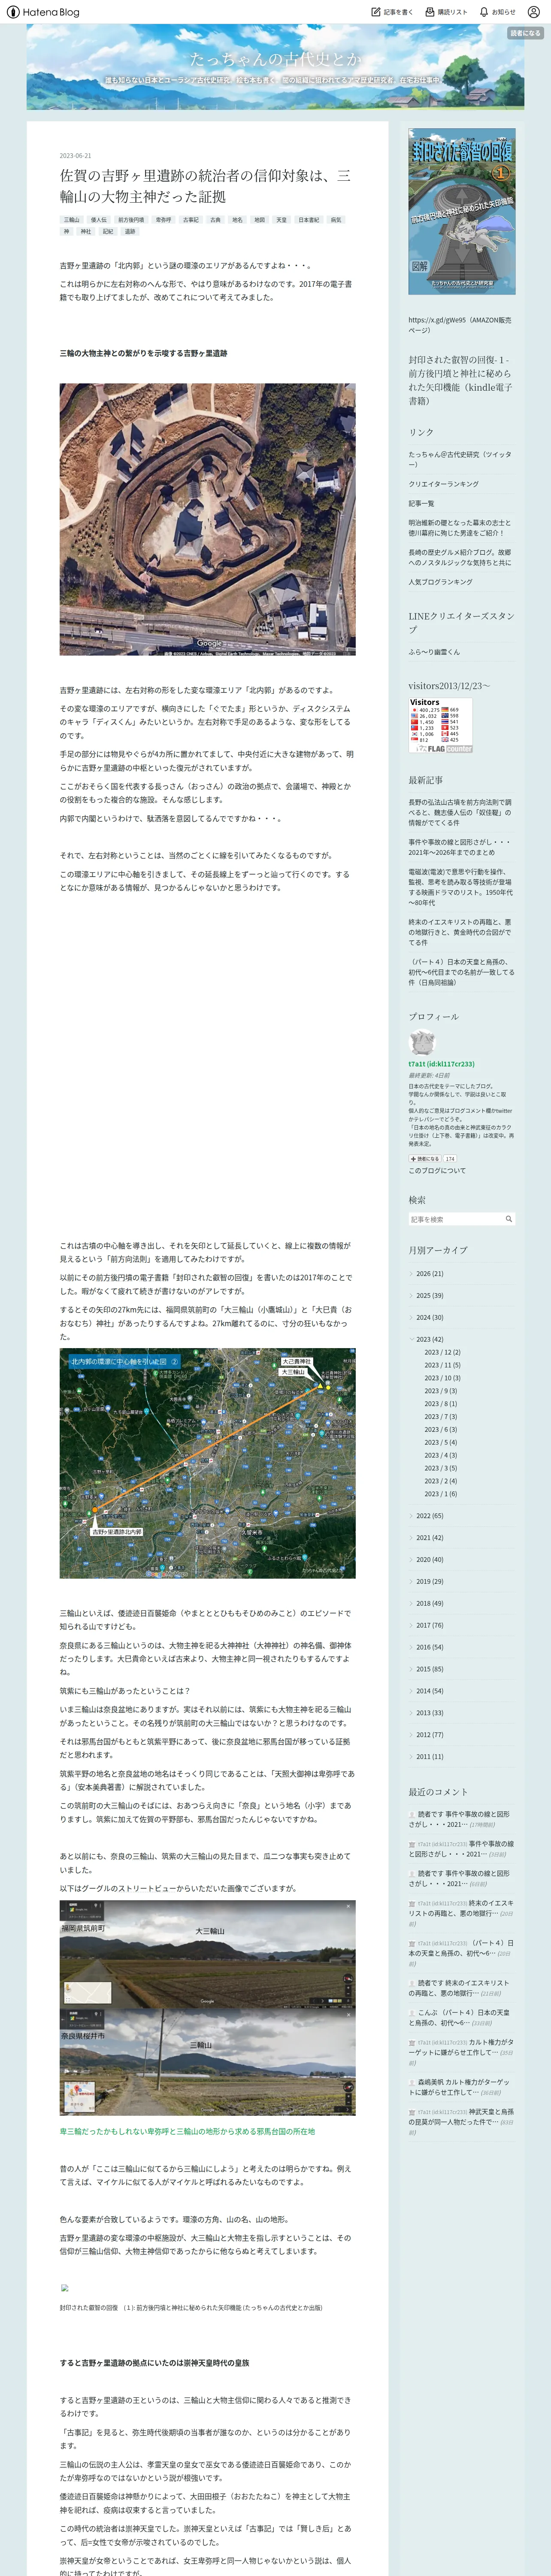Viewport: 551px width, 2576px height.
Task: Select the 三輪山 tag
Action: [x=72, y=220]
